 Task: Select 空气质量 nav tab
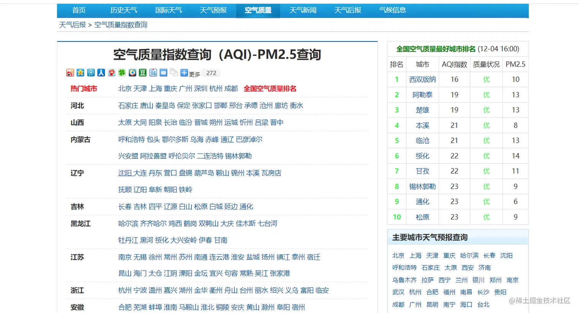click(x=258, y=10)
